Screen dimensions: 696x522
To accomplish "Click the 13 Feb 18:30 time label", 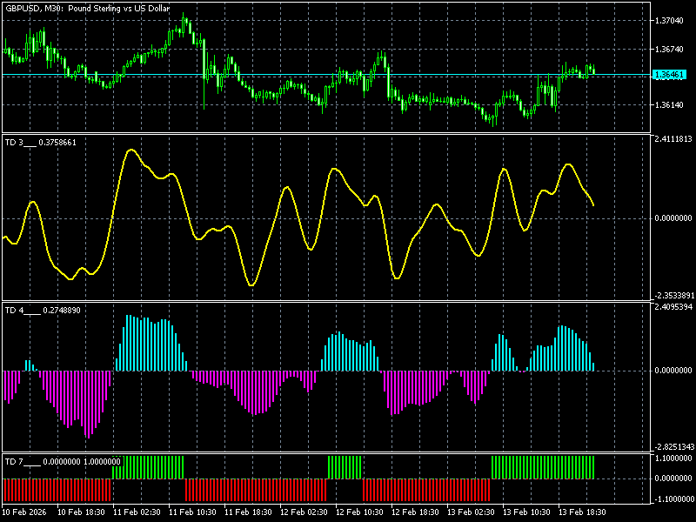I will pos(582,512).
